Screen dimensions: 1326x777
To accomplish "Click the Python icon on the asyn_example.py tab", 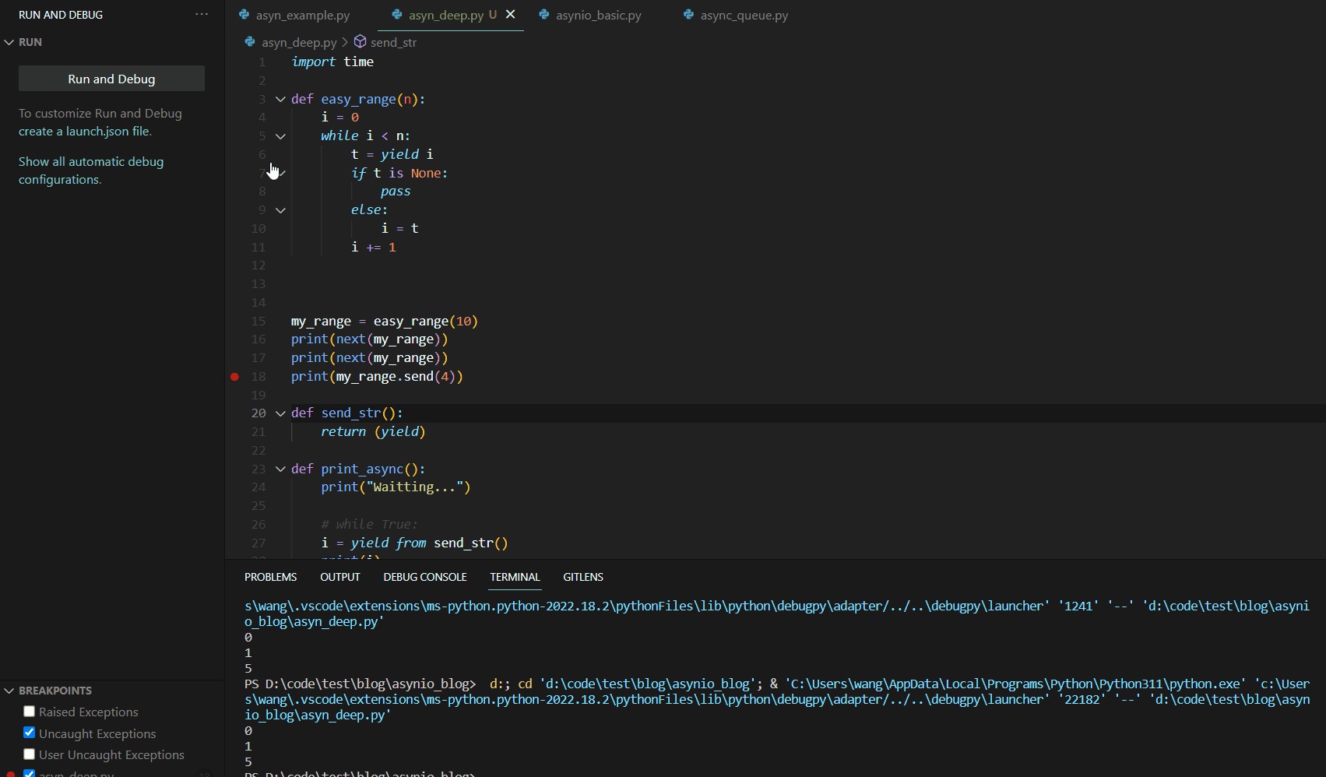I will pyautogui.click(x=244, y=15).
